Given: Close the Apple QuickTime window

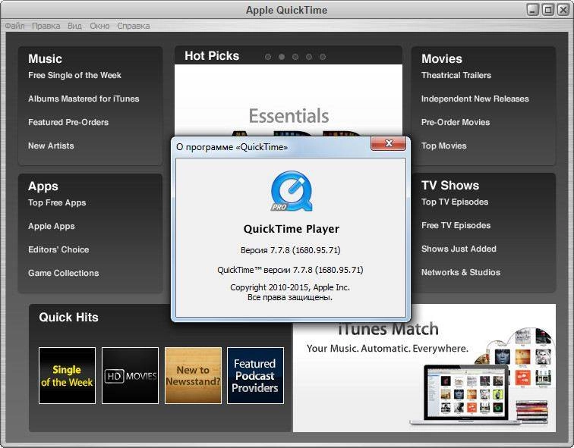Looking at the screenshot, I should [563, 10].
